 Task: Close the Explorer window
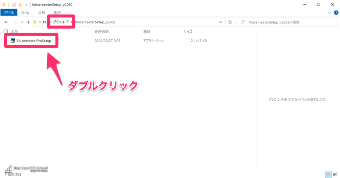[x=332, y=5]
